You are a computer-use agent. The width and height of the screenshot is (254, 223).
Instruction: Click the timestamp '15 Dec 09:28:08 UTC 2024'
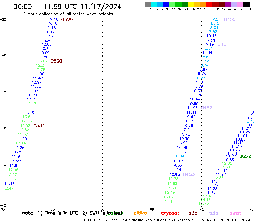pos(224,220)
